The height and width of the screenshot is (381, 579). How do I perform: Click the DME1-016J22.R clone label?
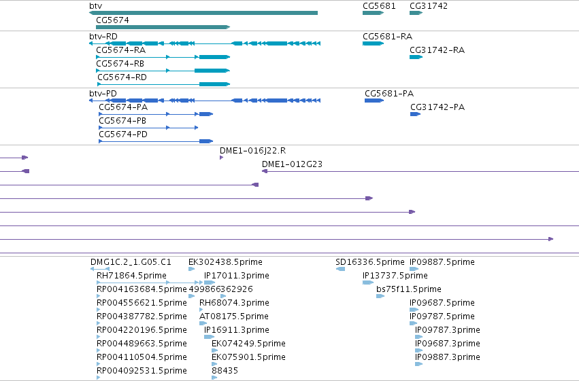point(253,151)
